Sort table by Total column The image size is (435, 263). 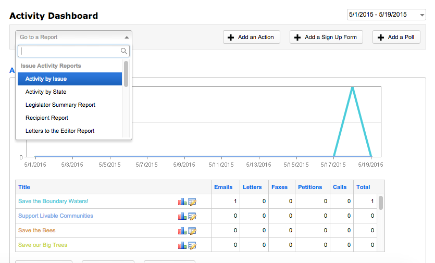pos(363,187)
